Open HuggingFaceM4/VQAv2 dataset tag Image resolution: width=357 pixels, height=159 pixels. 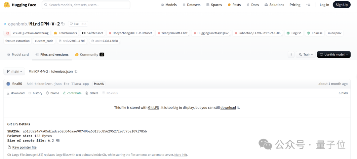[x=211, y=33]
